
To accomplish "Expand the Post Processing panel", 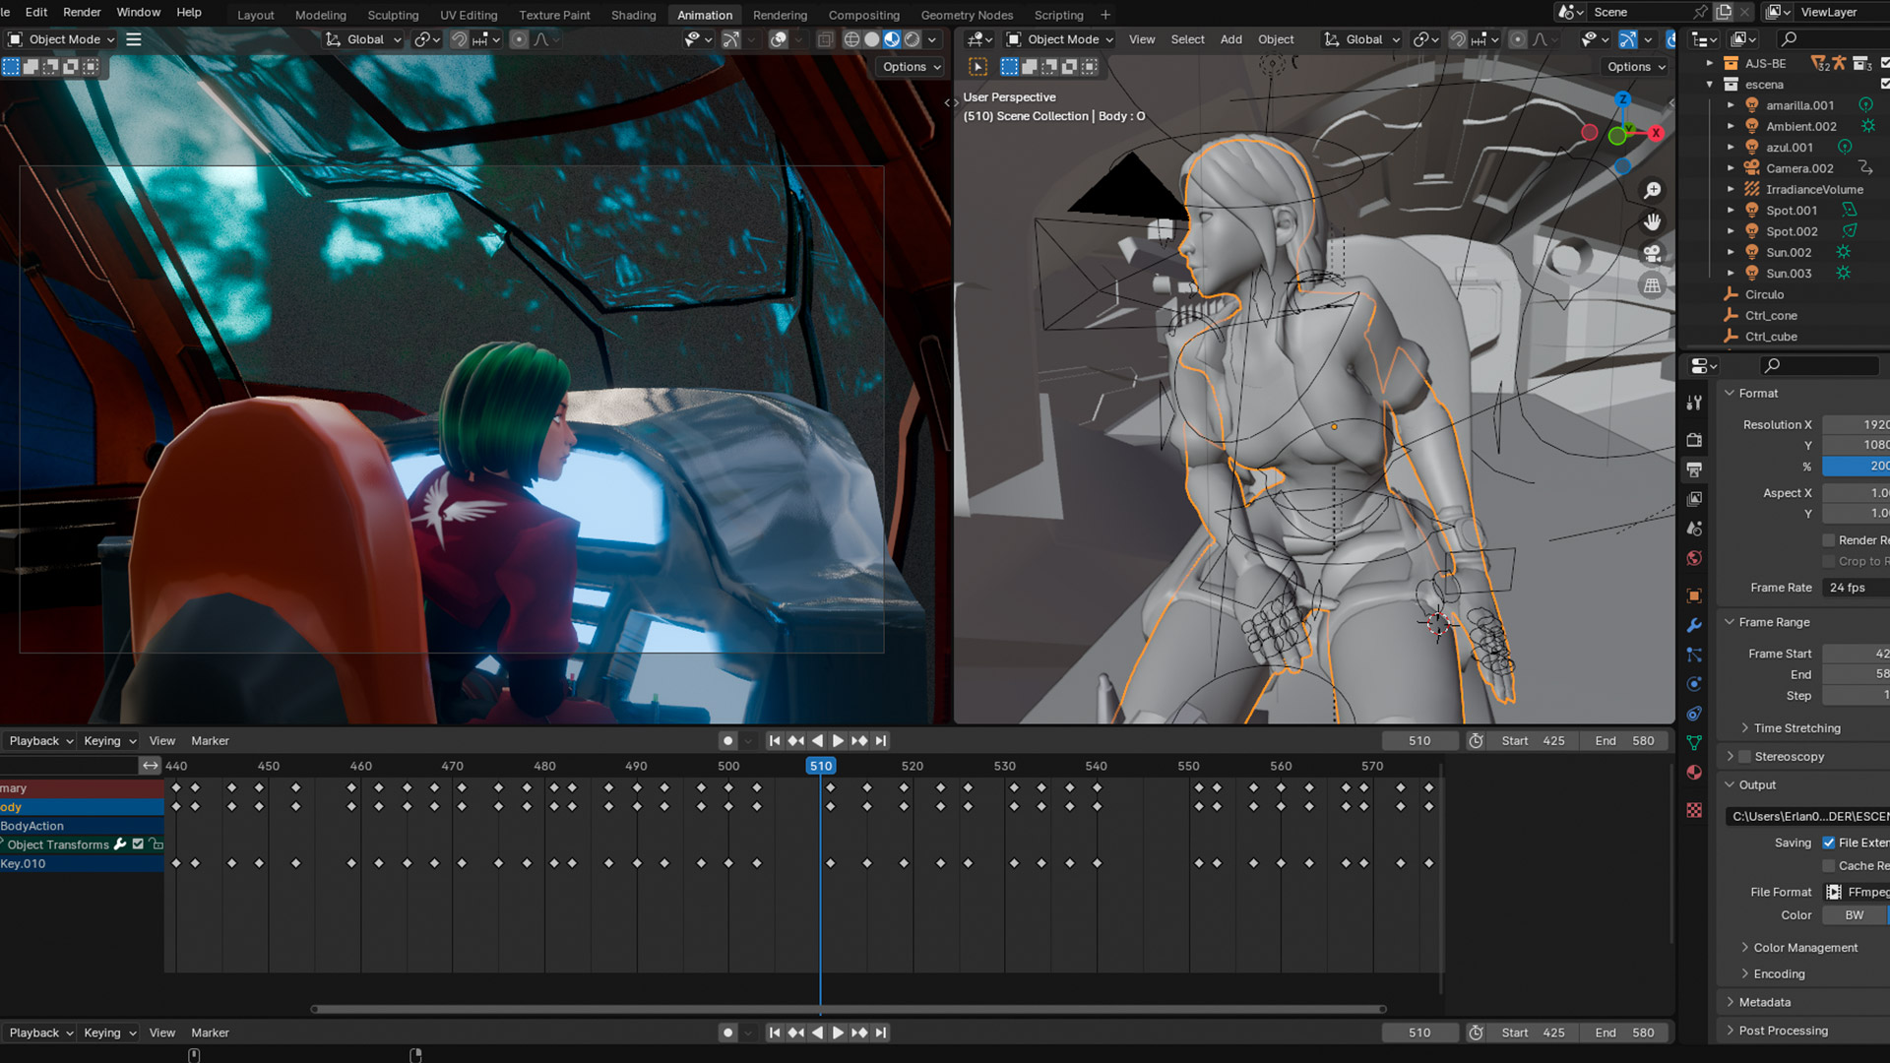I will point(1783,1031).
